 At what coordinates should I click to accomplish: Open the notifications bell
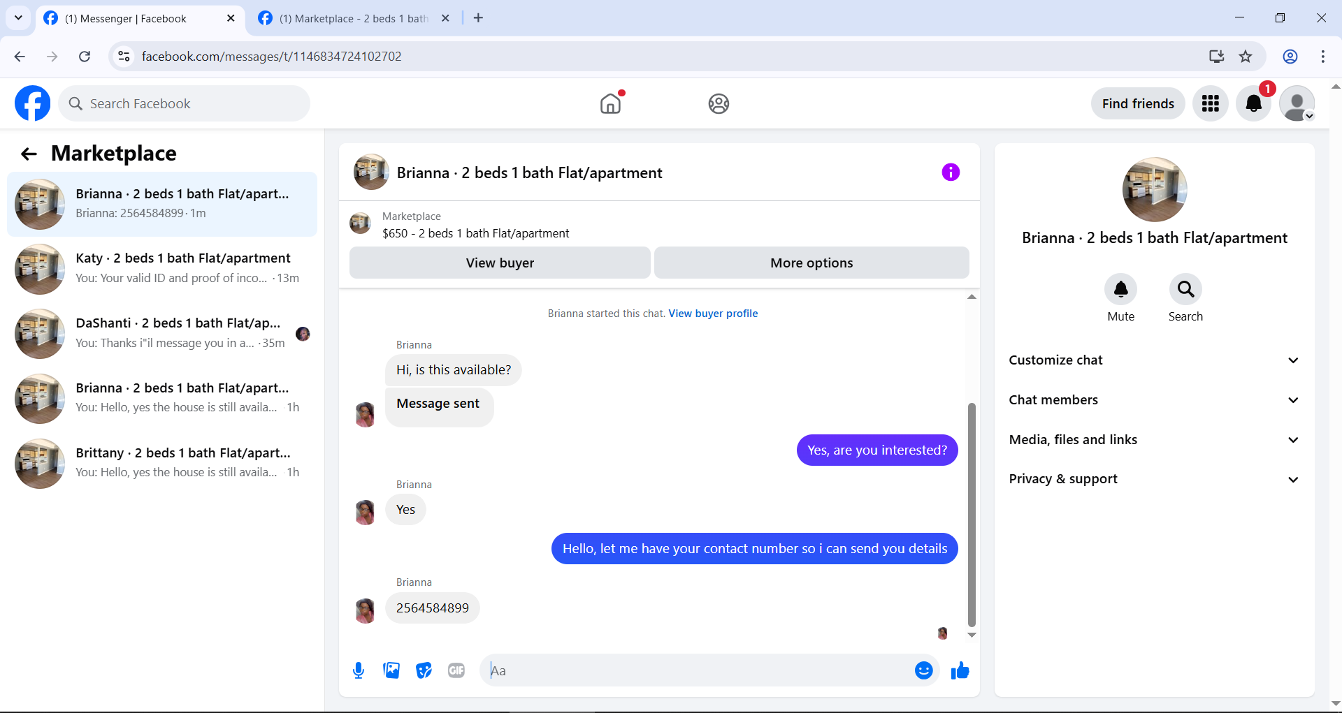point(1254,103)
